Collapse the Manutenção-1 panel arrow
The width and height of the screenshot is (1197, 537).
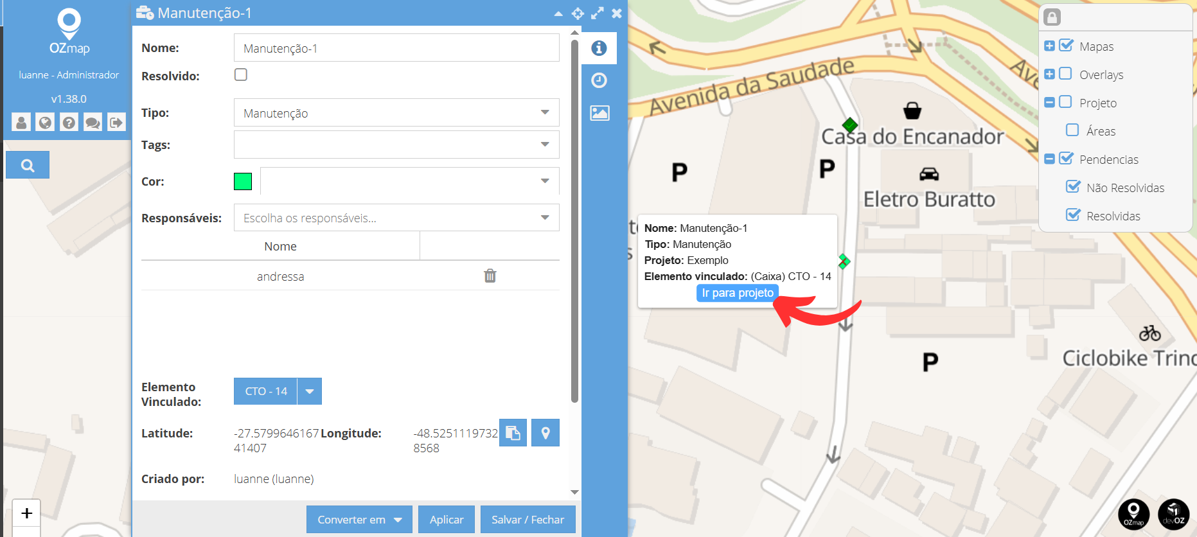coord(558,13)
